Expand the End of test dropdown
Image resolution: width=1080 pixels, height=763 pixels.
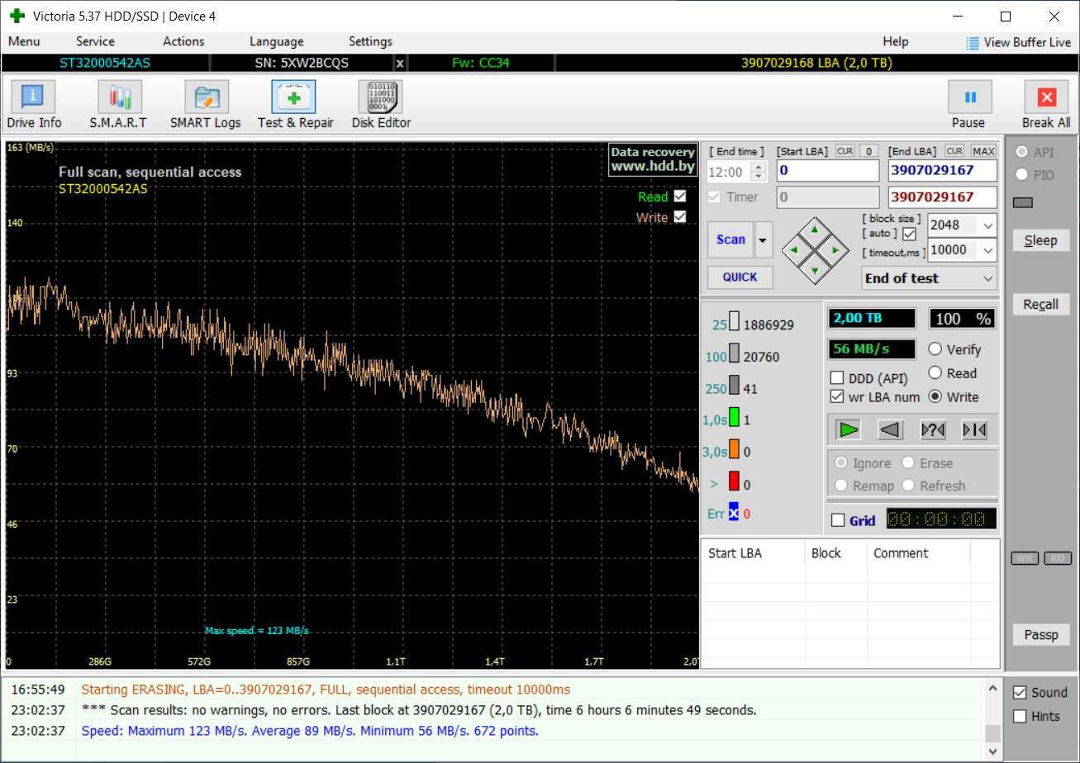pyautogui.click(x=988, y=279)
